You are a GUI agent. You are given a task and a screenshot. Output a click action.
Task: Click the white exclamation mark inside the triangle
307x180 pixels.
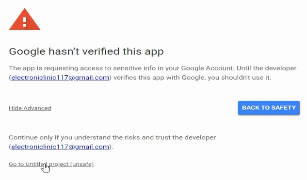(x=25, y=22)
